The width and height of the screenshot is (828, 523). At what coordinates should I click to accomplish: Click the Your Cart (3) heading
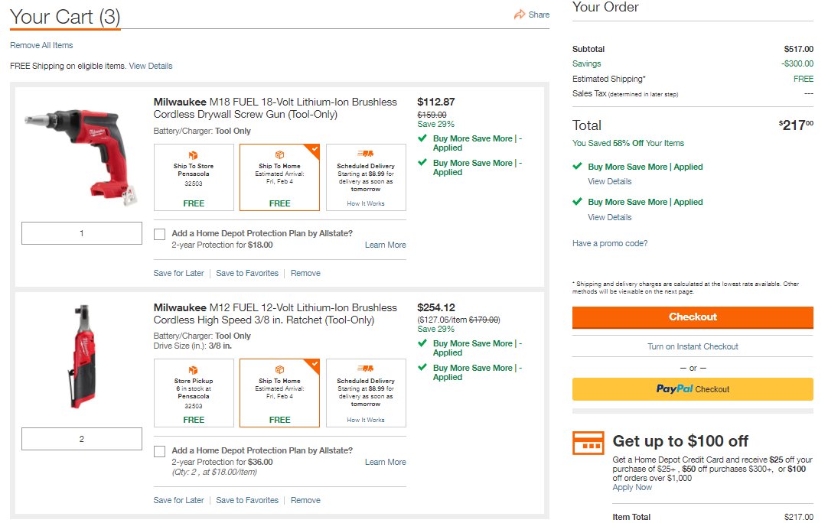point(65,17)
